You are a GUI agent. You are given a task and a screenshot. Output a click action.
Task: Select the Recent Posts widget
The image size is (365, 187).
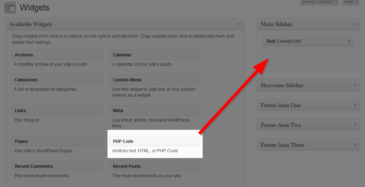point(154,166)
